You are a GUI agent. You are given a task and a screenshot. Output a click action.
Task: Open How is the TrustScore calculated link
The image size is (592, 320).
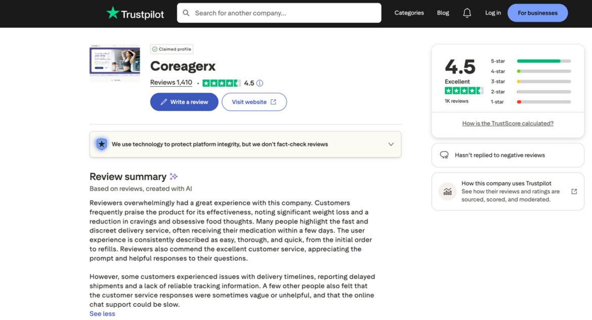pos(508,124)
